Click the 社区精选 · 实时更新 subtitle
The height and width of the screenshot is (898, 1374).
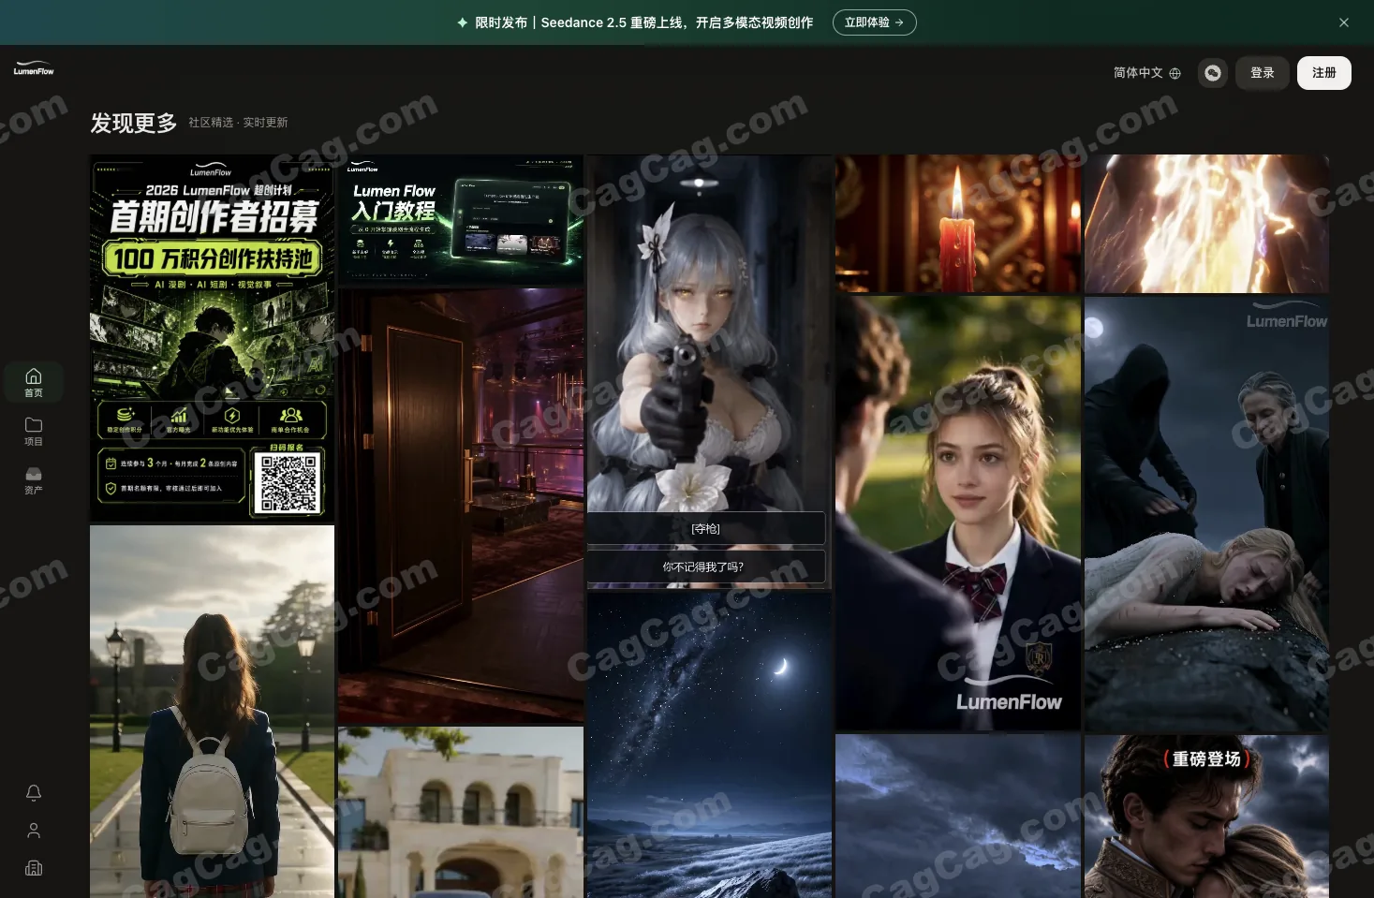238,123
